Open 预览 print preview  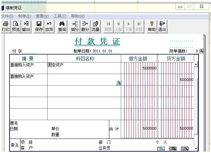coord(16,26)
